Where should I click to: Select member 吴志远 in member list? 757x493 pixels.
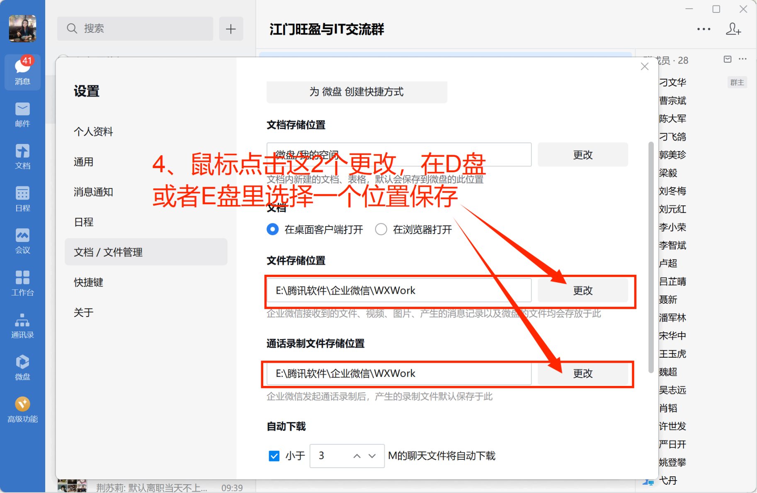(x=672, y=390)
